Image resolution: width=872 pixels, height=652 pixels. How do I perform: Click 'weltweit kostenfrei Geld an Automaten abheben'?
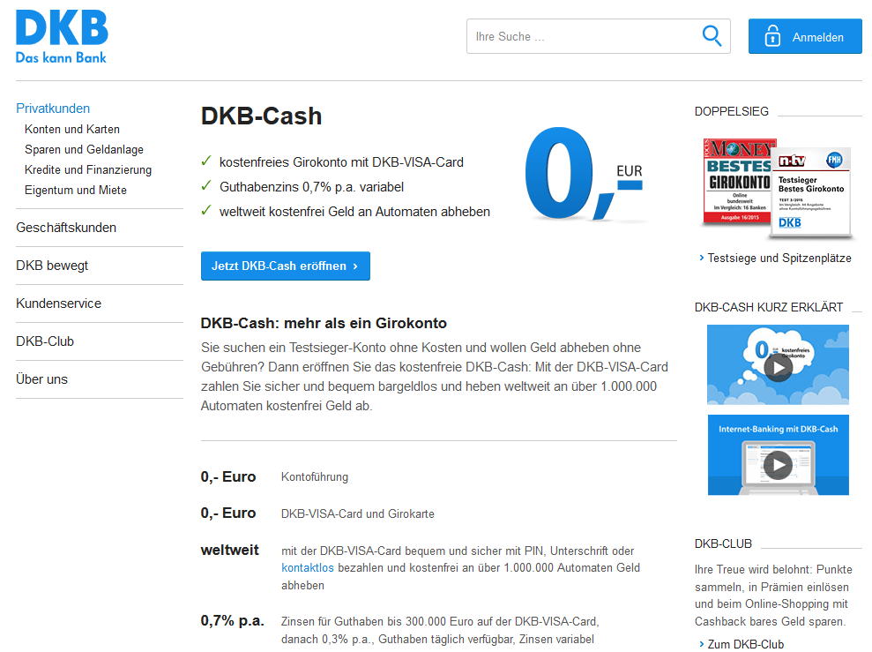[354, 212]
